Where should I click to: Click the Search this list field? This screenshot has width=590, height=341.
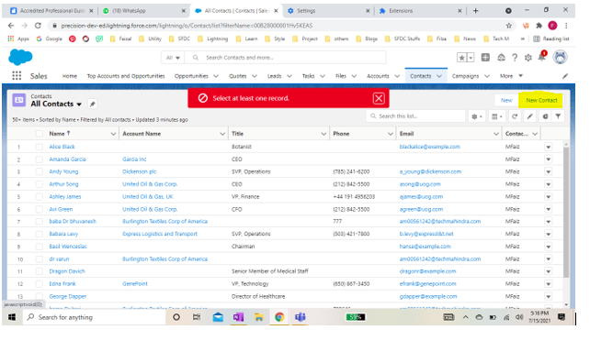tap(415, 116)
